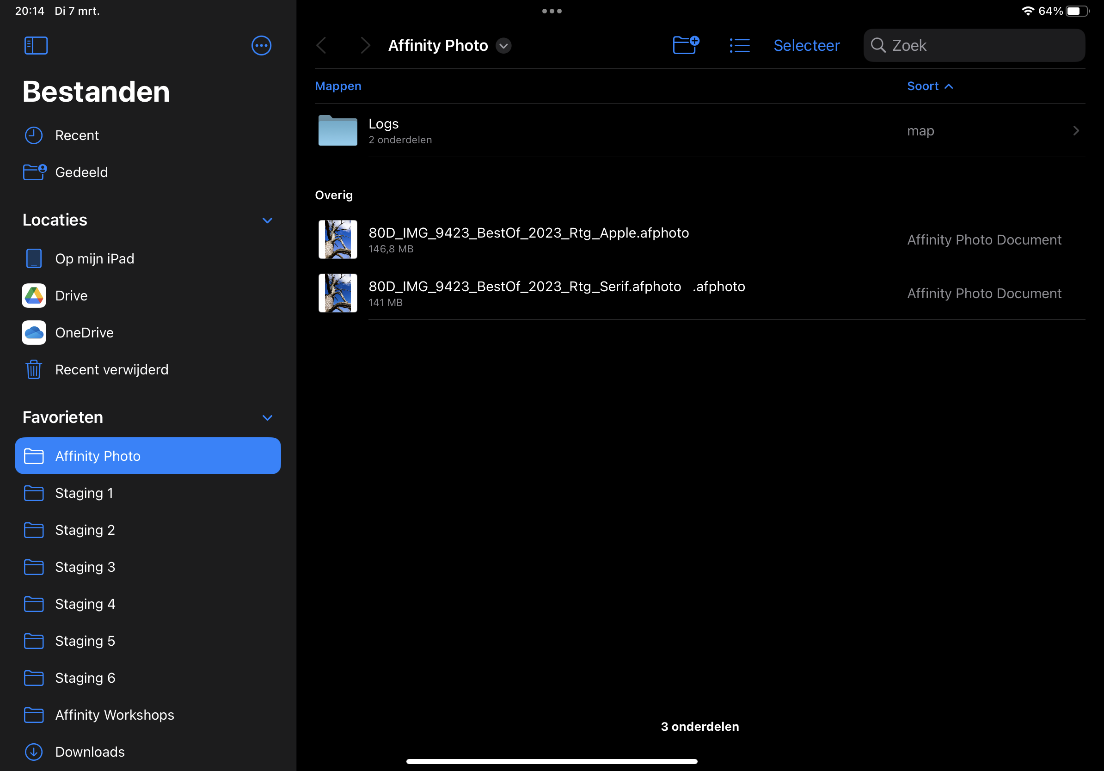Click the Gedeeld shared folder icon
The width and height of the screenshot is (1104, 771).
click(x=35, y=171)
